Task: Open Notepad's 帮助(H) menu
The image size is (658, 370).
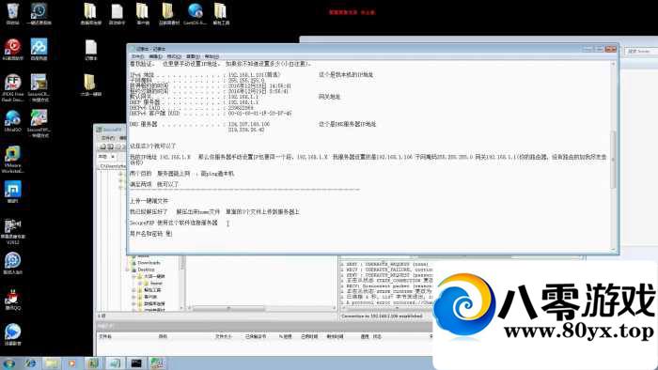Action: click(211, 56)
